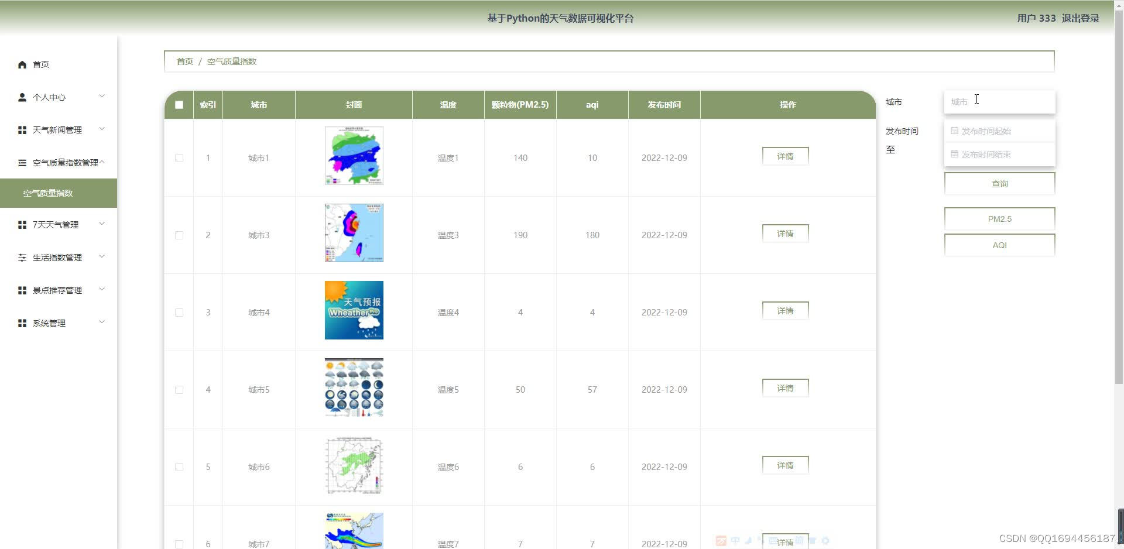Viewport: 1124px width, 549px height.
Task: Check the row checkbox for 城市4
Action: 179,313
